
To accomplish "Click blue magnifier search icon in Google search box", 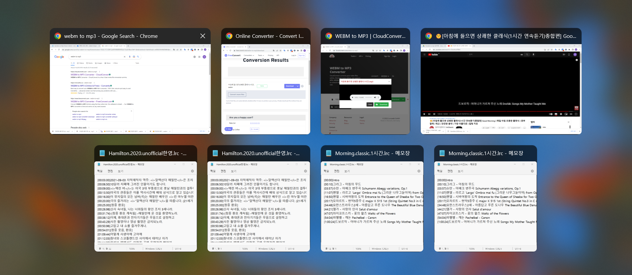I will [x=138, y=57].
